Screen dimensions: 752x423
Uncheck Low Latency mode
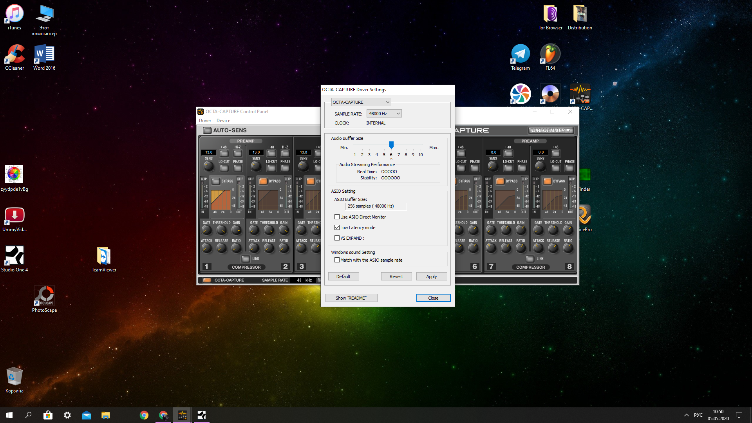coord(337,228)
